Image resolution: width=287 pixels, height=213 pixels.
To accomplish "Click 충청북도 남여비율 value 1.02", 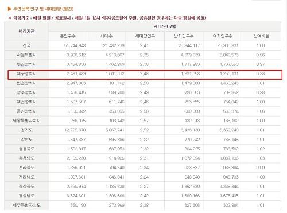I will click(261, 149).
